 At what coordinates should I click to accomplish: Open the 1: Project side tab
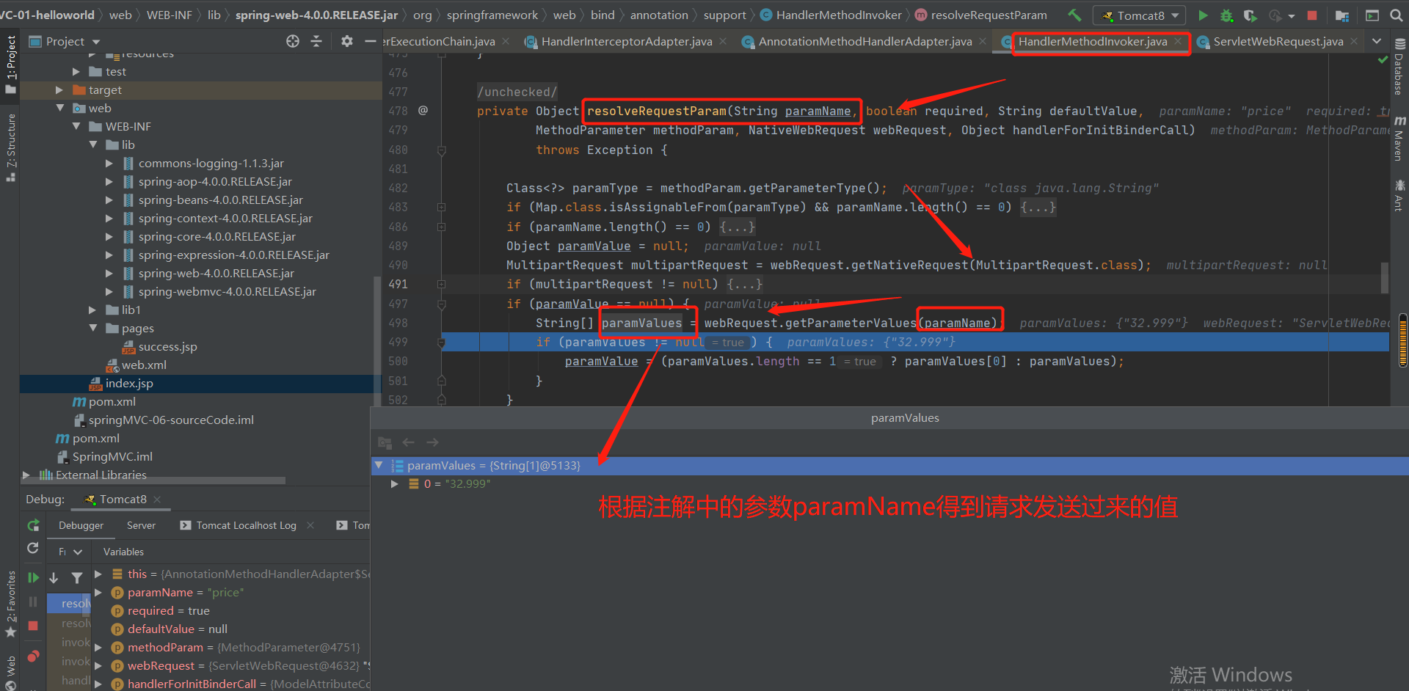click(x=10, y=65)
